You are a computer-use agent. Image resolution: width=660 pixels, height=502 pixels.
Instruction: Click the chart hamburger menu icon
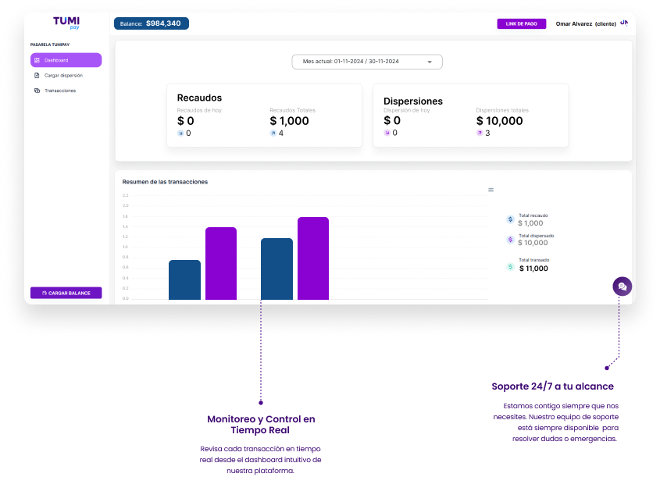(491, 190)
